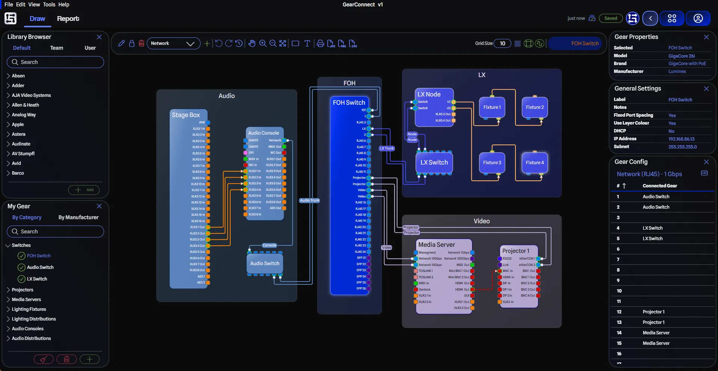Select the Pencil edit tool
Viewport: 718px width, 371px height.
pos(121,43)
